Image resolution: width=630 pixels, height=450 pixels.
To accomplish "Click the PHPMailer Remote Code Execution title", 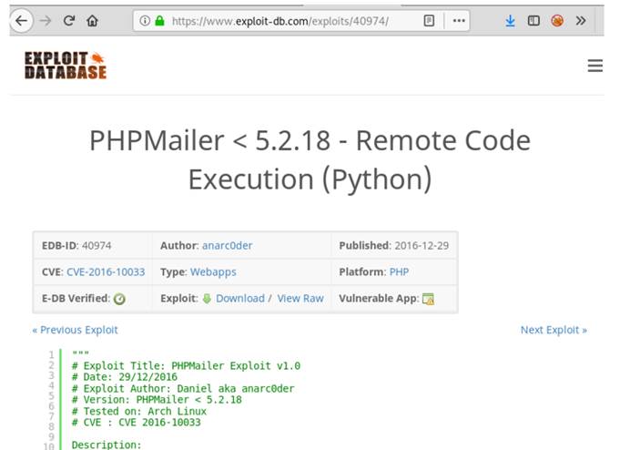I will (310, 159).
